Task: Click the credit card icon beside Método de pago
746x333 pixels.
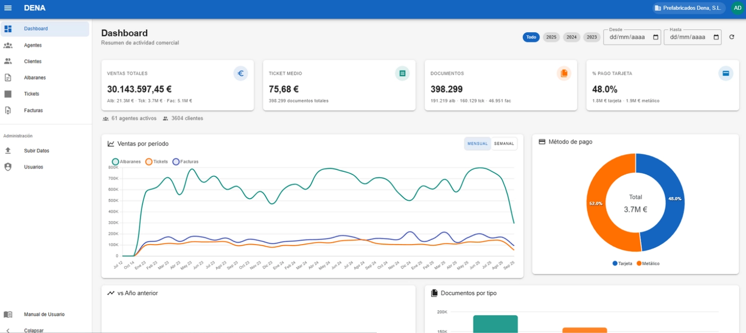Action: [x=542, y=142]
